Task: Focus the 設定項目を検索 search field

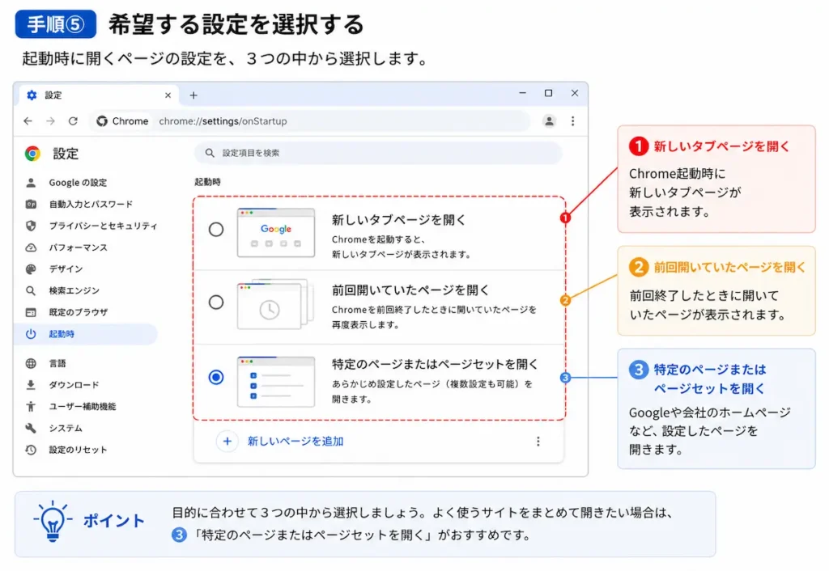Action: pos(379,153)
